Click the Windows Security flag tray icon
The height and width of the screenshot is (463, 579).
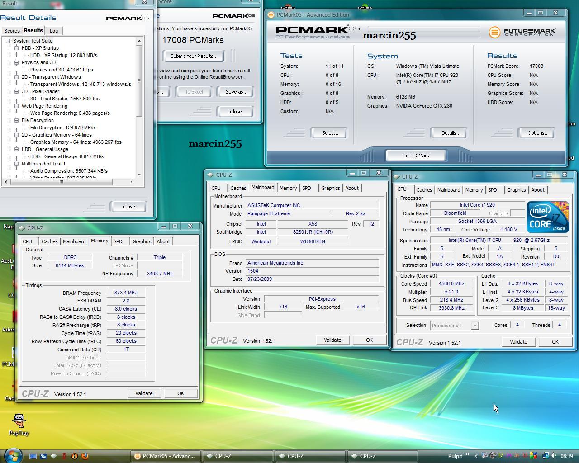pos(534,456)
